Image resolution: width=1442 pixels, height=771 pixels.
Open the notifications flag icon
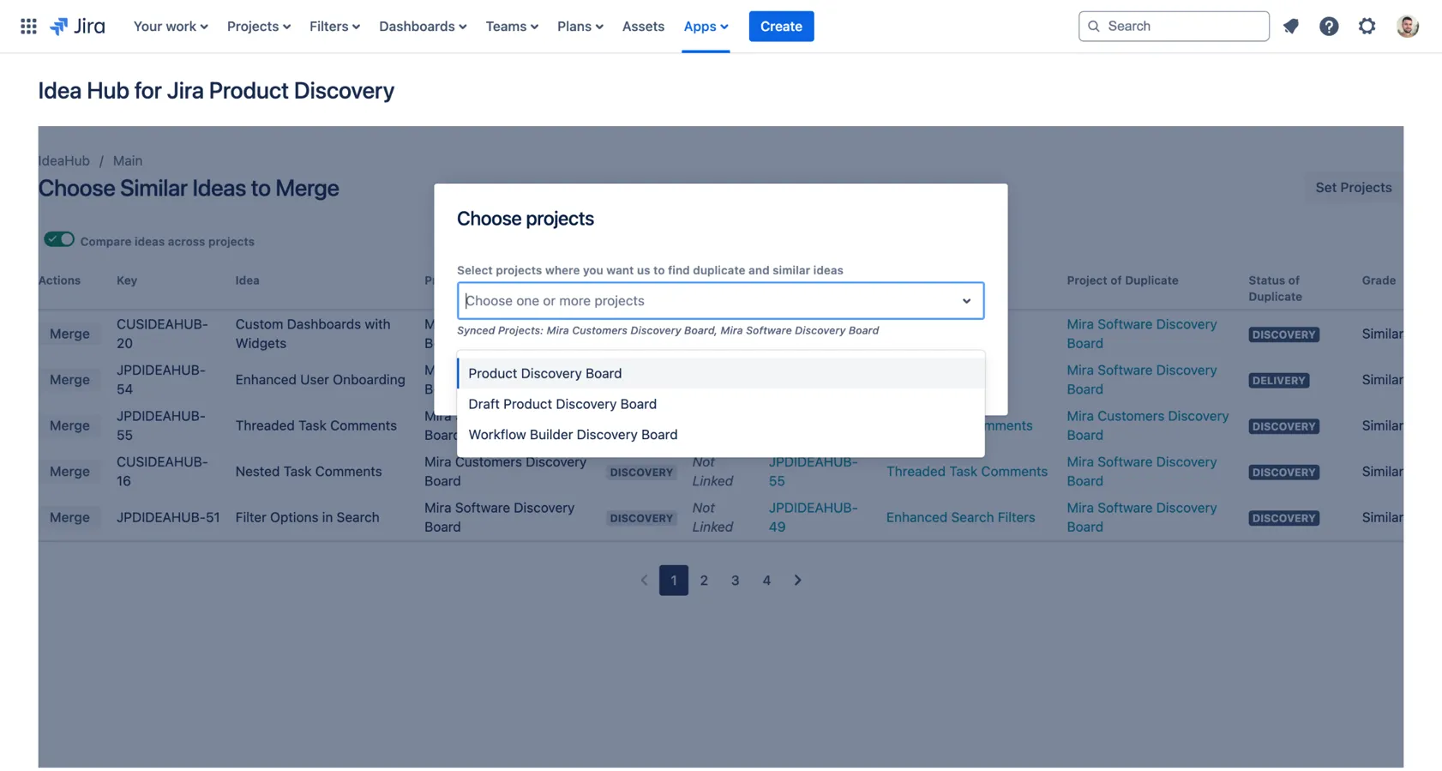tap(1290, 26)
